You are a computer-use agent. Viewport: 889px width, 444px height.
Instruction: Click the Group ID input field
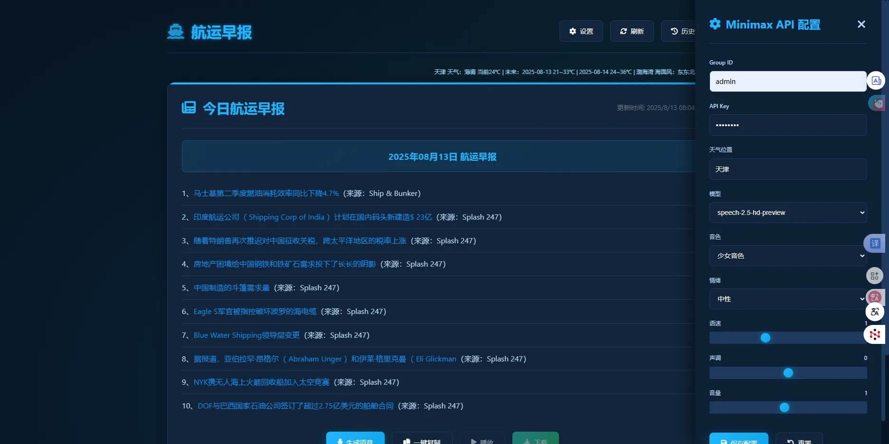tap(787, 82)
